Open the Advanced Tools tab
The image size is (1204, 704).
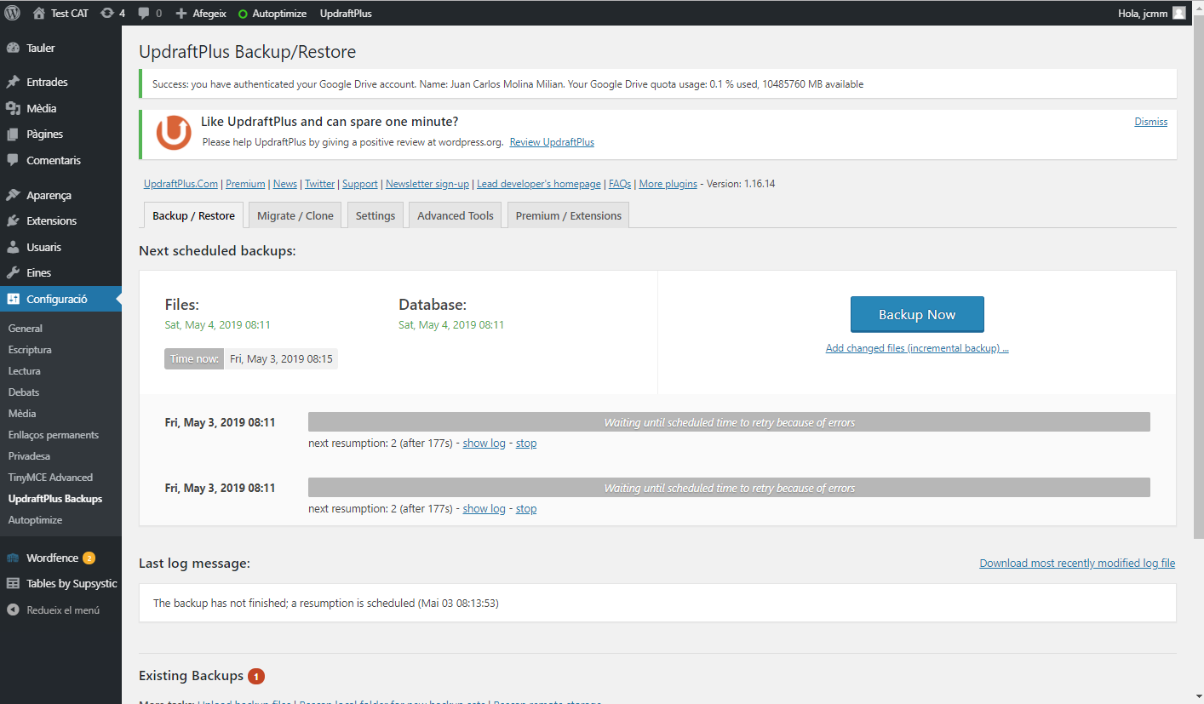[456, 215]
